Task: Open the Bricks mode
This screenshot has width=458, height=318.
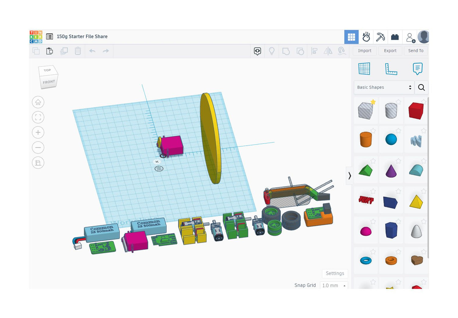Action: 395,37
